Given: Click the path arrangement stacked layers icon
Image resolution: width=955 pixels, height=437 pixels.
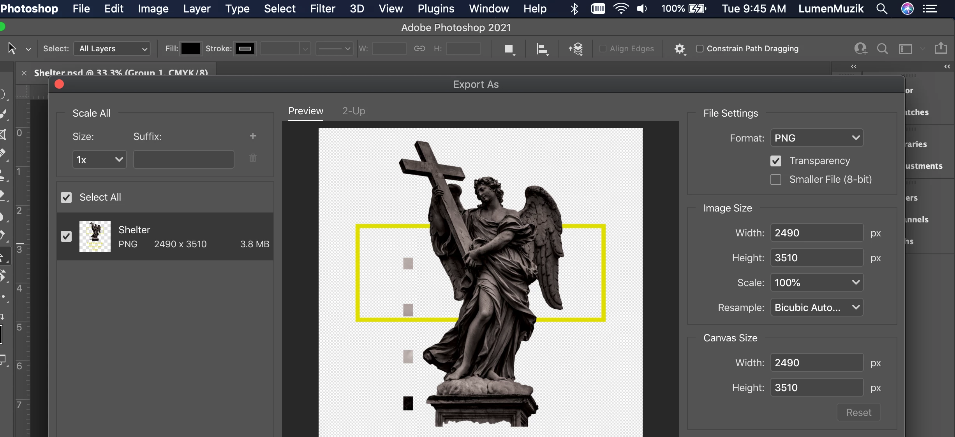Looking at the screenshot, I should click(576, 49).
